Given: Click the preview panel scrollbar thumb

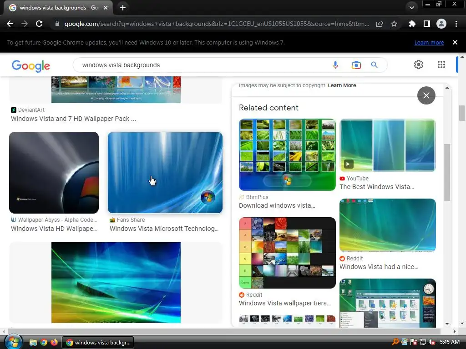Looking at the screenshot, I should (447, 173).
